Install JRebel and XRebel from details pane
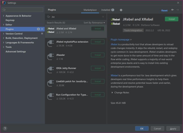This screenshot has height=133, width=183. click(171, 19)
